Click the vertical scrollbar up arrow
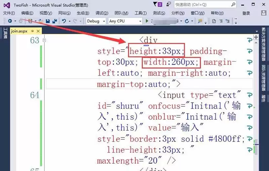This screenshot has width=269, height=171. [256, 43]
